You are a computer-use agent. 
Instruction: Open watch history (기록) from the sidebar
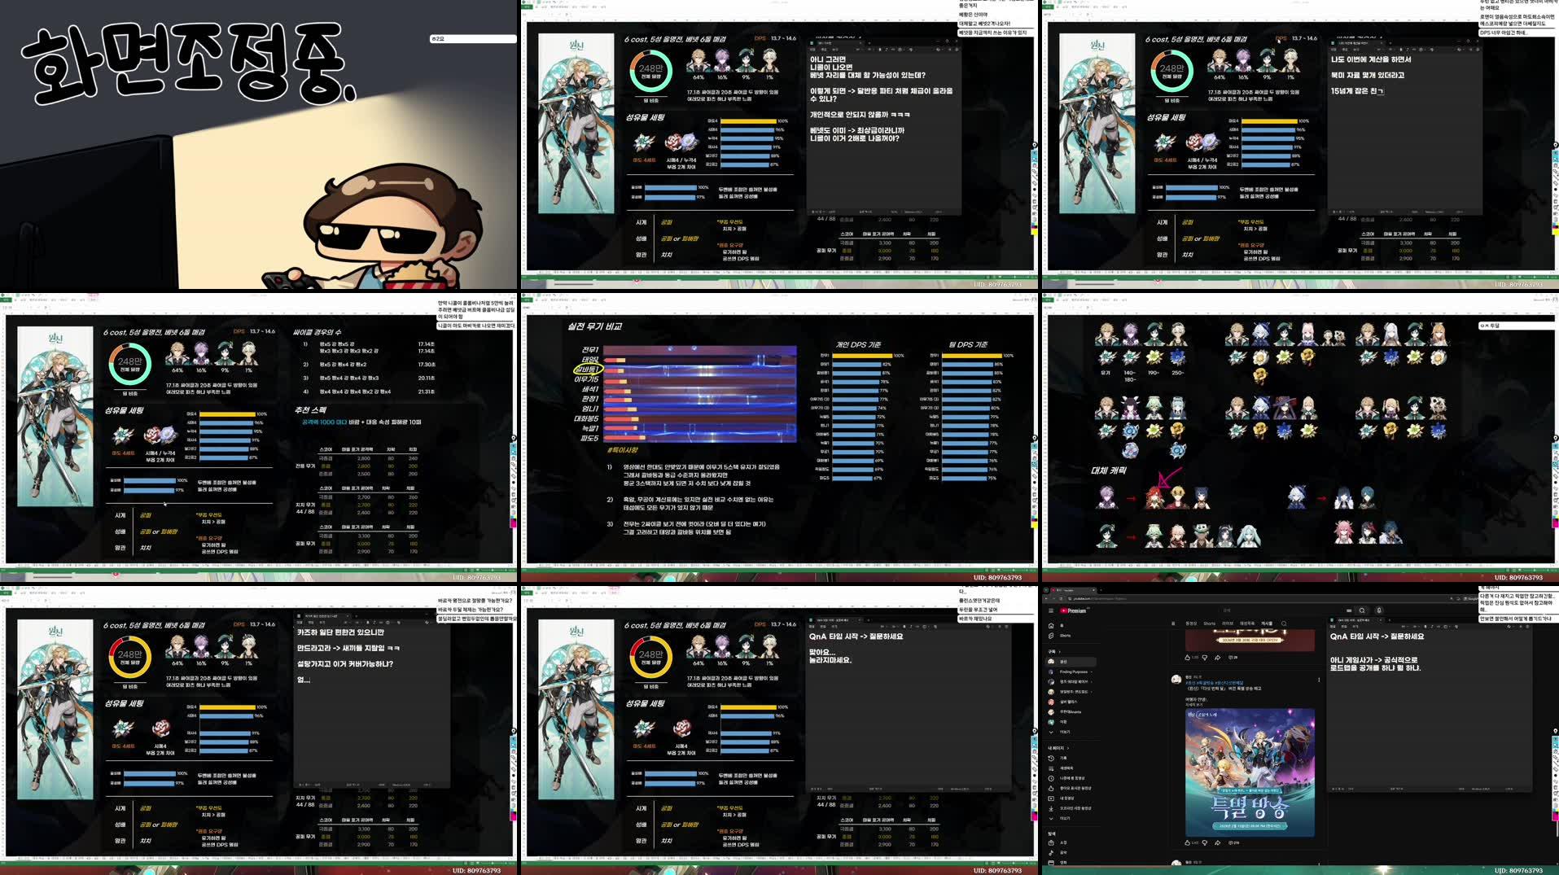(1063, 758)
